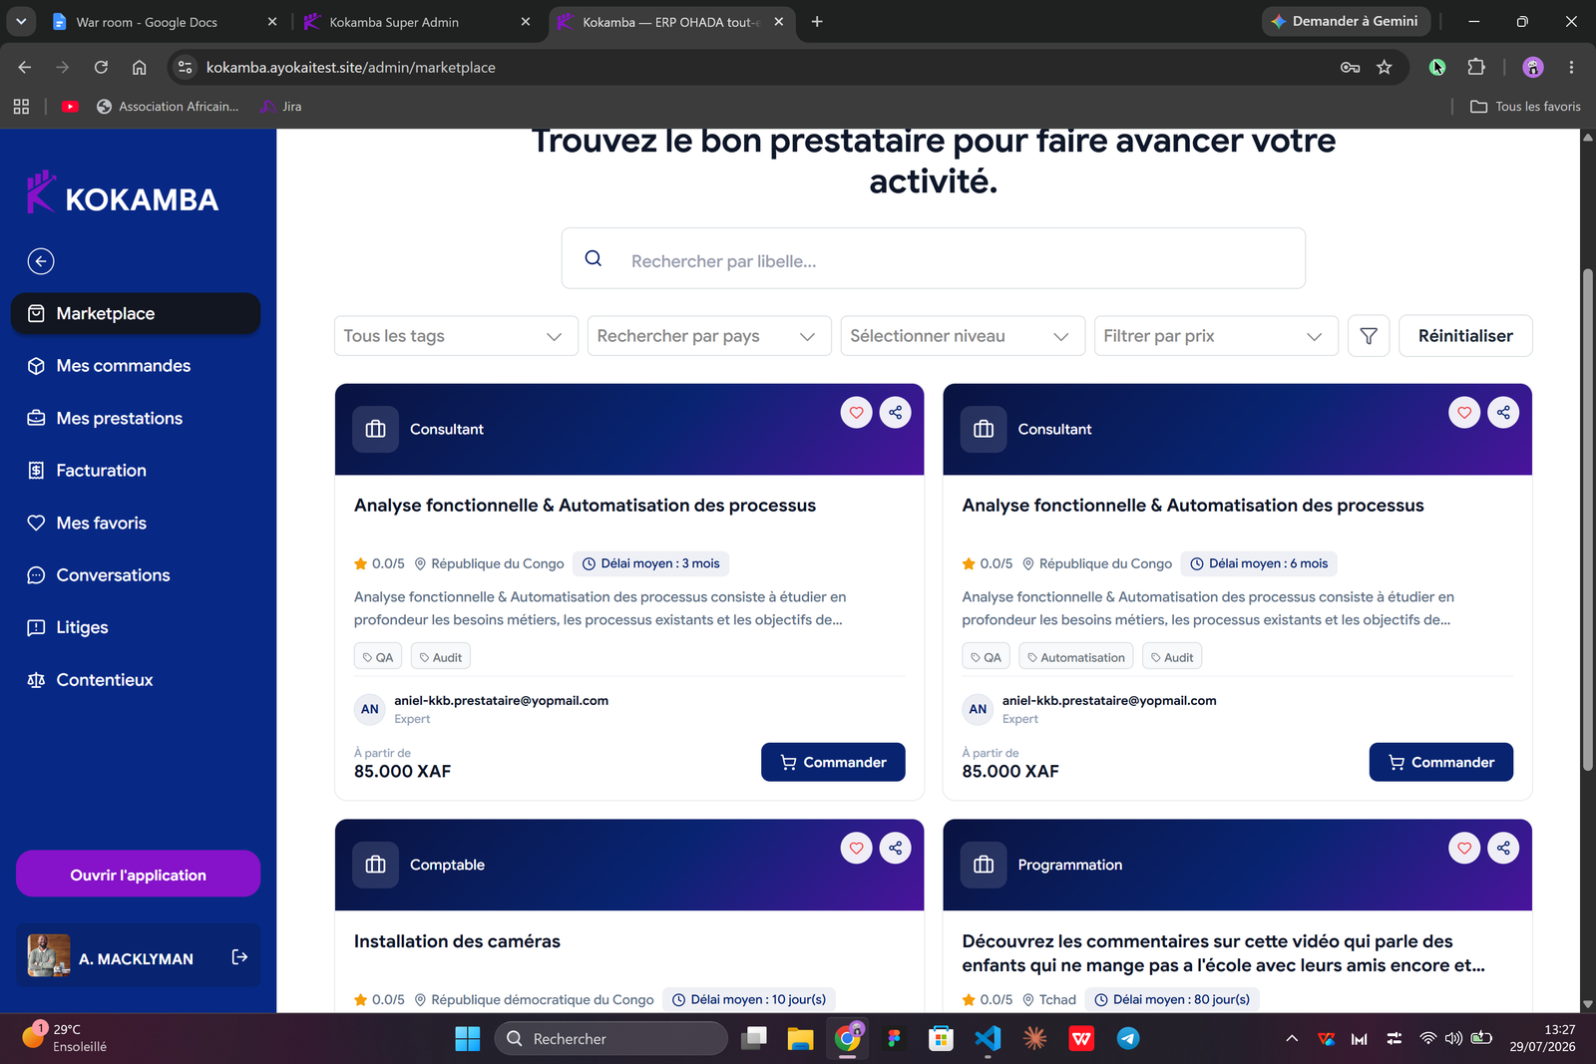The height and width of the screenshot is (1064, 1596).
Task: Log out using the icon beside A. MACKLYMAN
Action: coord(239,957)
